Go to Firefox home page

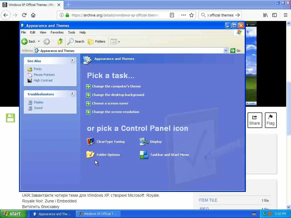pyautogui.click(x=33, y=15)
